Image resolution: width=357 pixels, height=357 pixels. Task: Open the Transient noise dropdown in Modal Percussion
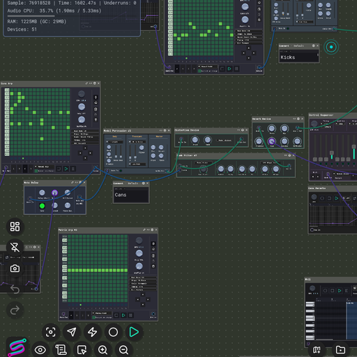pos(137,142)
